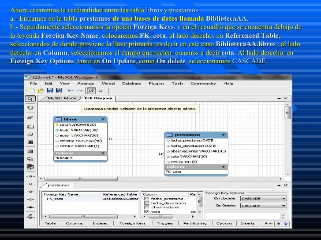321x240 pixels.
Task: Select the new layer tool
Action: [30, 127]
